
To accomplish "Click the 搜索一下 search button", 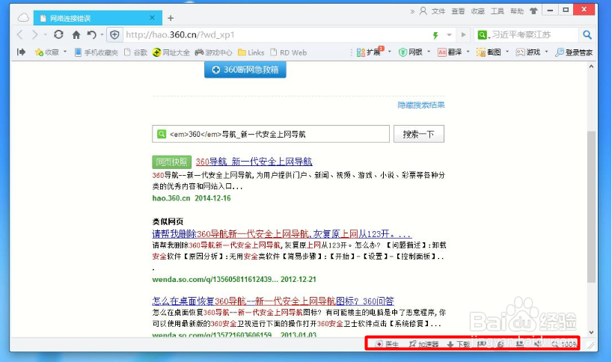I will point(419,134).
